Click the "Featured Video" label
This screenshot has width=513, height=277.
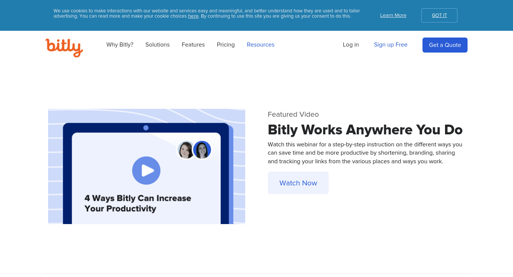coord(293,114)
